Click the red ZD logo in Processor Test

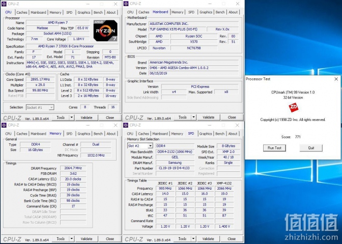click(293, 107)
